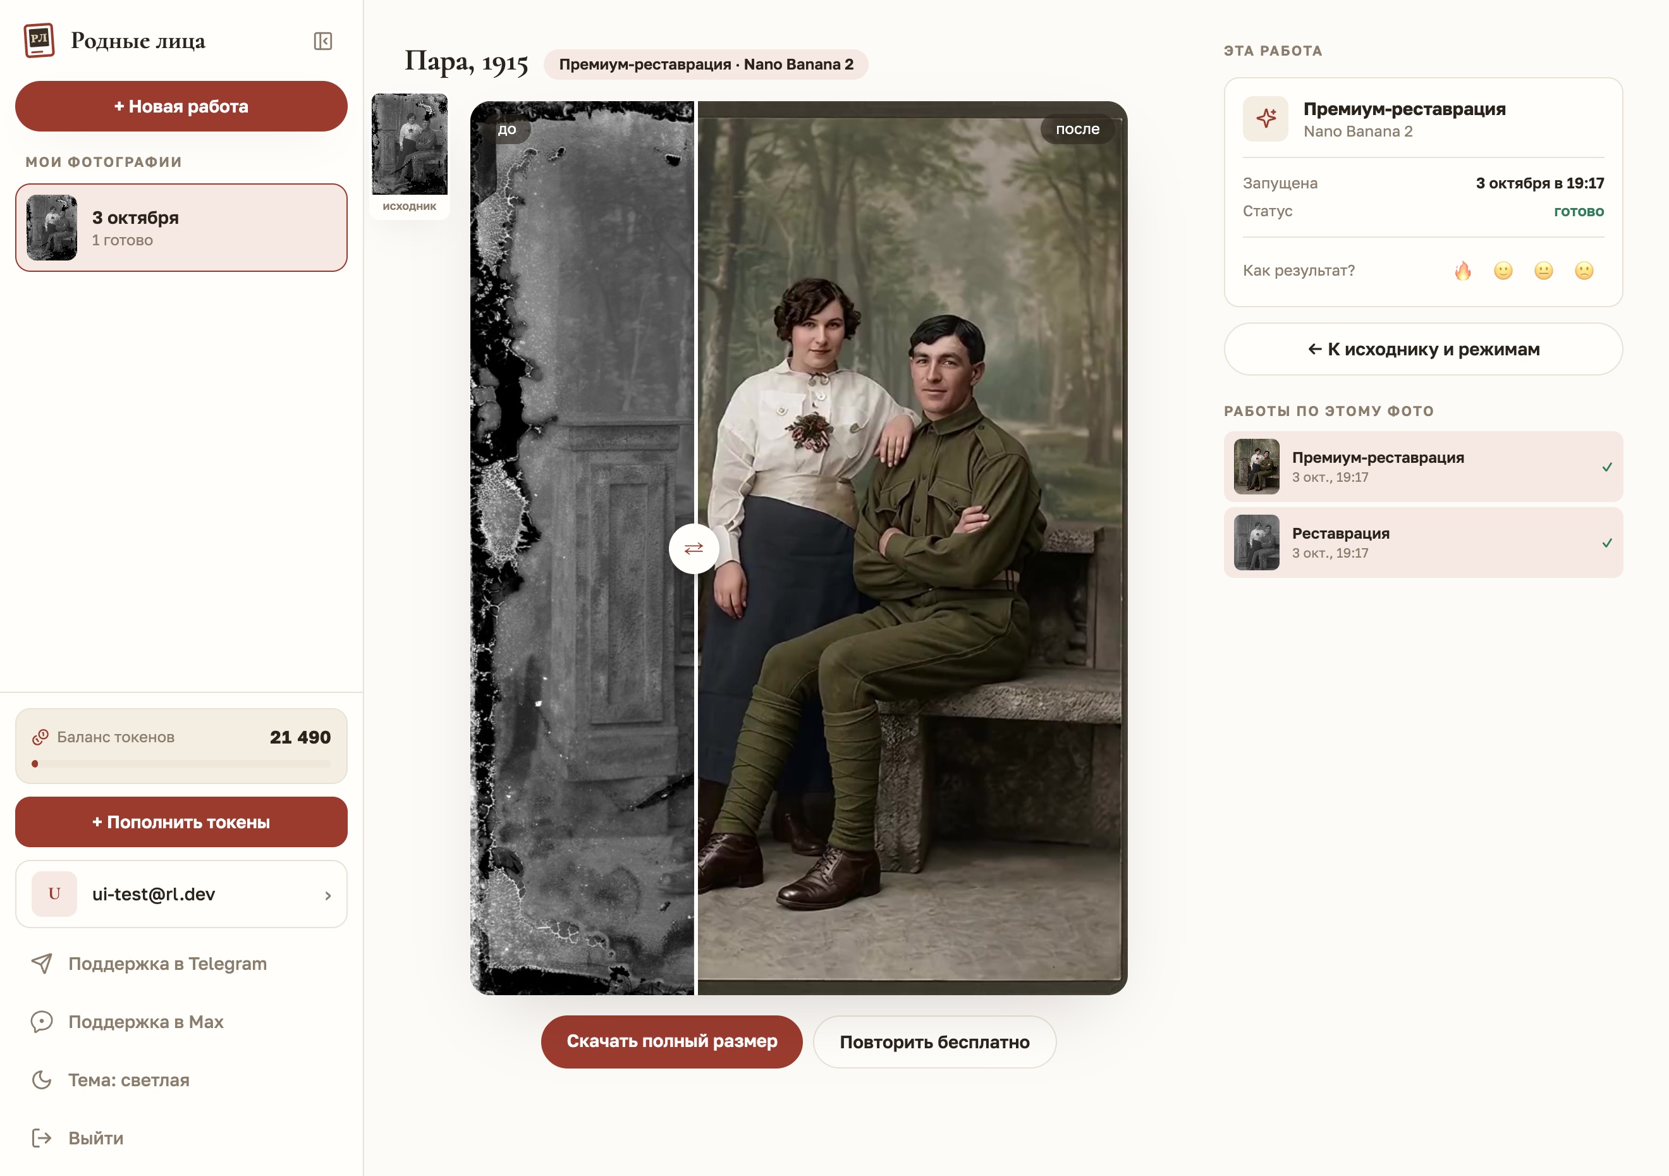Open the исходник source thumbnail
Image resolution: width=1669 pixels, height=1176 pixels.
410,154
